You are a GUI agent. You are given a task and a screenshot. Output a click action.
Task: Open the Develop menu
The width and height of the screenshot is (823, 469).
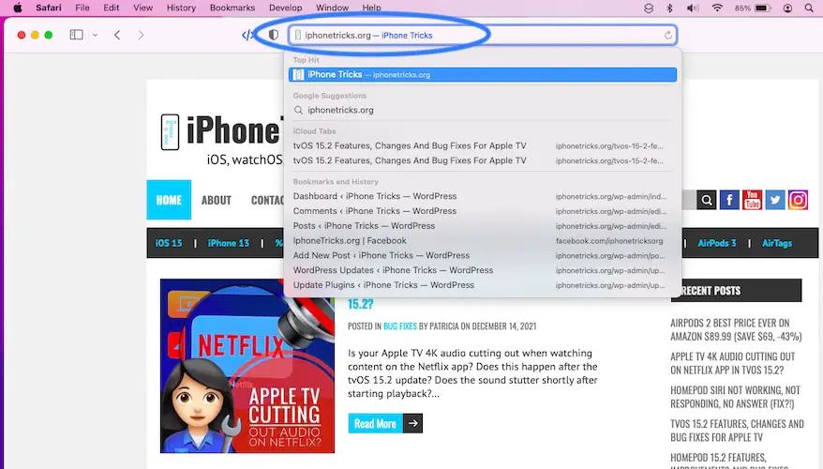pyautogui.click(x=286, y=8)
